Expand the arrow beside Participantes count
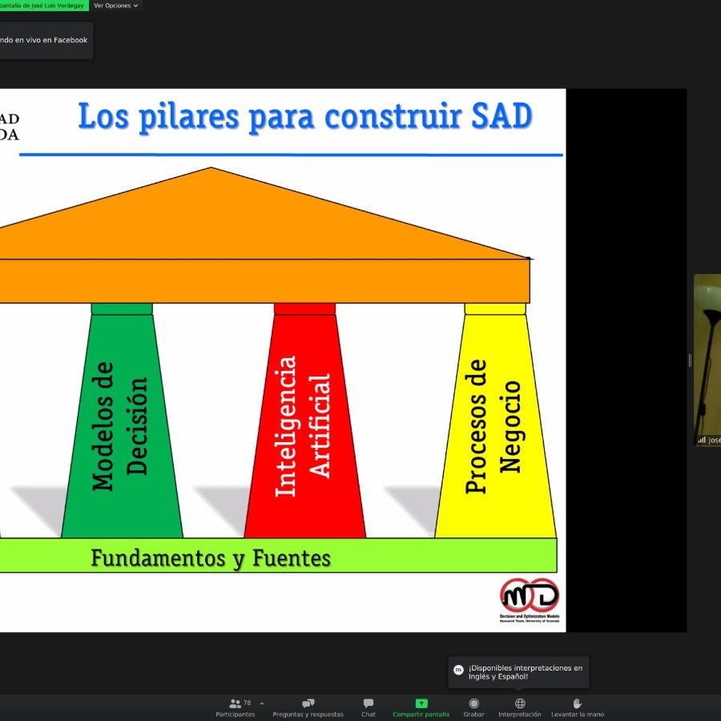The image size is (721, 721). [262, 703]
